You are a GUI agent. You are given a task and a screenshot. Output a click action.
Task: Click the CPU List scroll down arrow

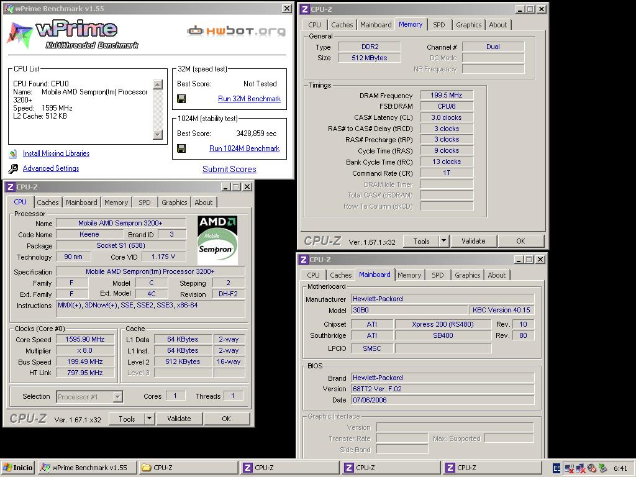click(x=158, y=135)
